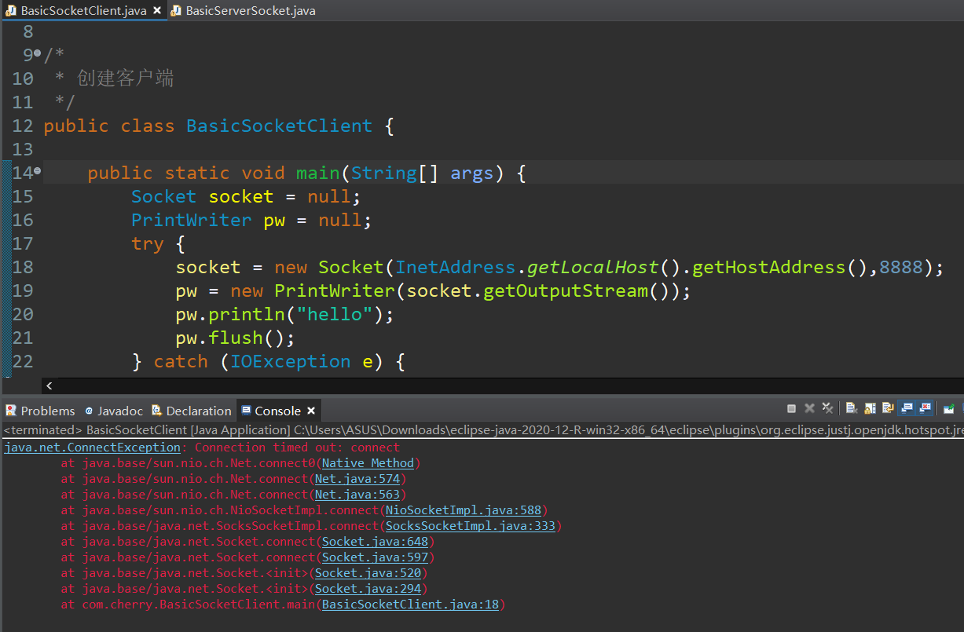Click the port number 8888

[900, 268]
